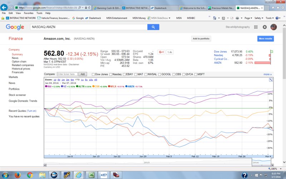Open Firefox from the taskbar
Viewport: 286px width, 179px height.
point(18,175)
